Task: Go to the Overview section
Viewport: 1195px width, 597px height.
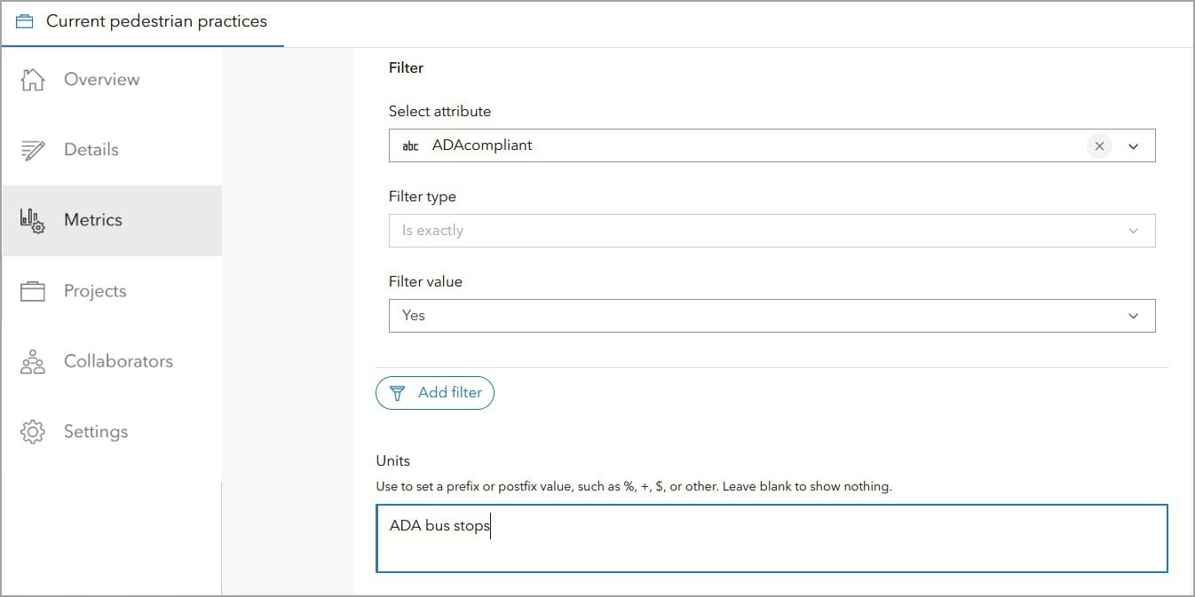Action: pyautogui.click(x=101, y=80)
